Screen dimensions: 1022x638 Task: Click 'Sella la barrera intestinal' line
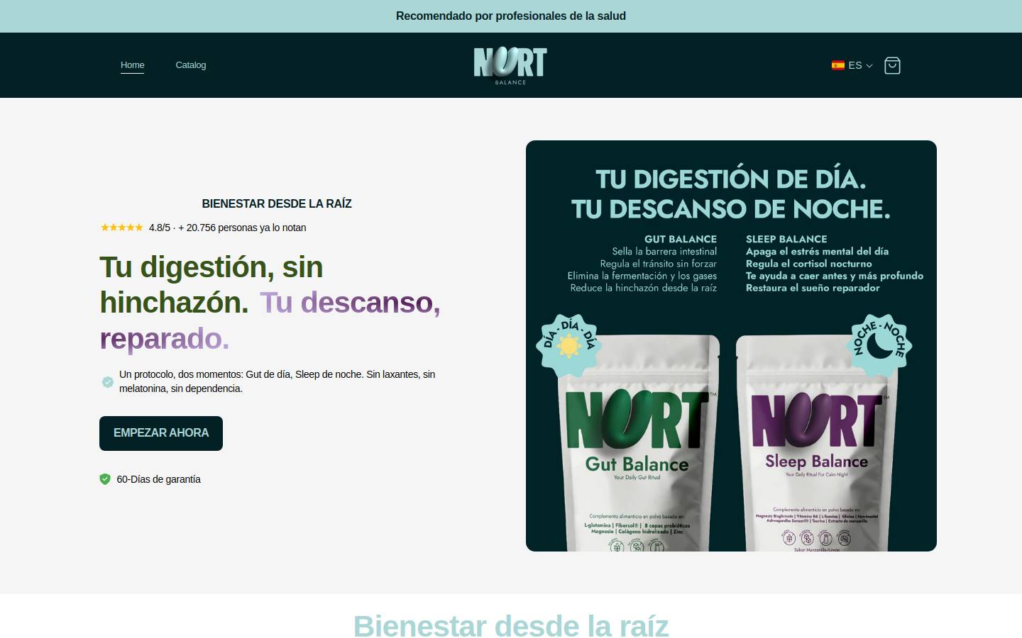(664, 252)
